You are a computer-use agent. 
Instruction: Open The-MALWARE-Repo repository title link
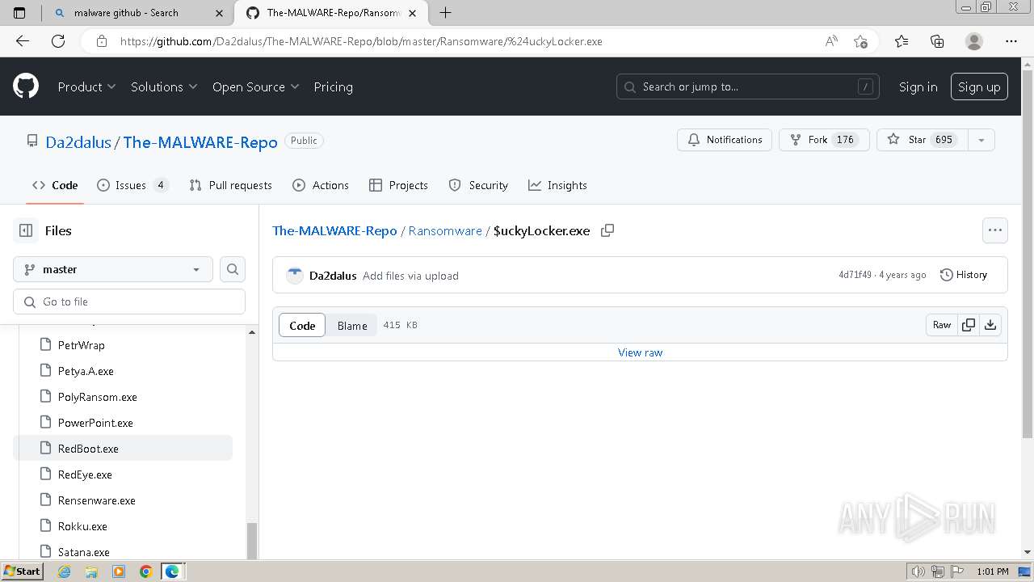pyautogui.click(x=200, y=142)
